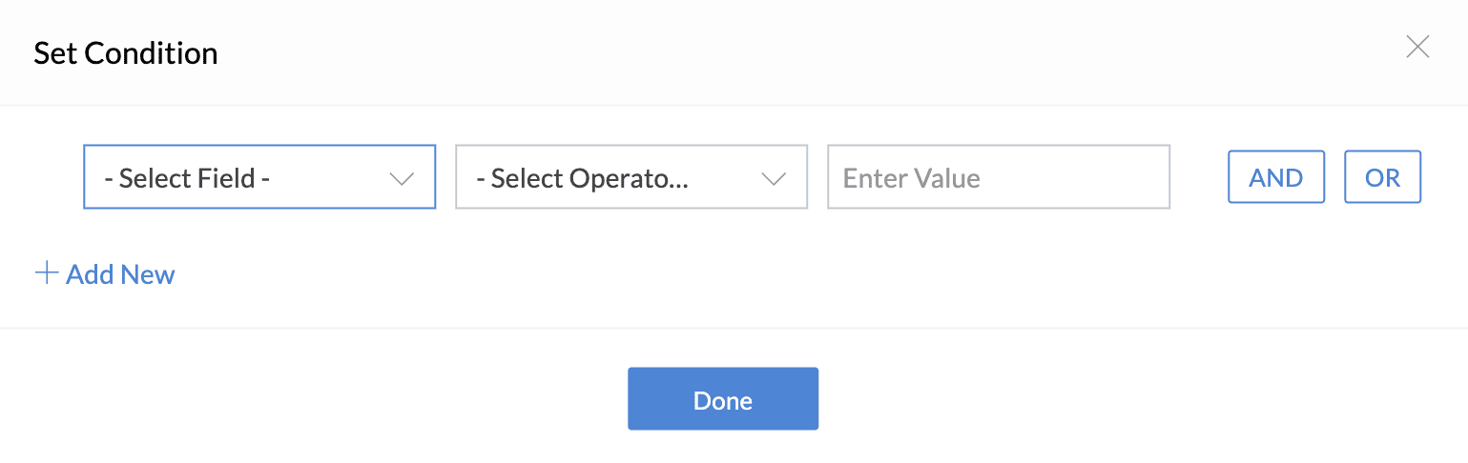
Task: Click the Select Field chevron arrow
Action: 403,178
